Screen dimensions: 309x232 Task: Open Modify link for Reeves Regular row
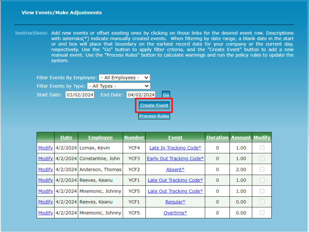[46, 202]
